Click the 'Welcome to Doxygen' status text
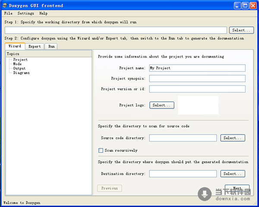 click(22, 203)
